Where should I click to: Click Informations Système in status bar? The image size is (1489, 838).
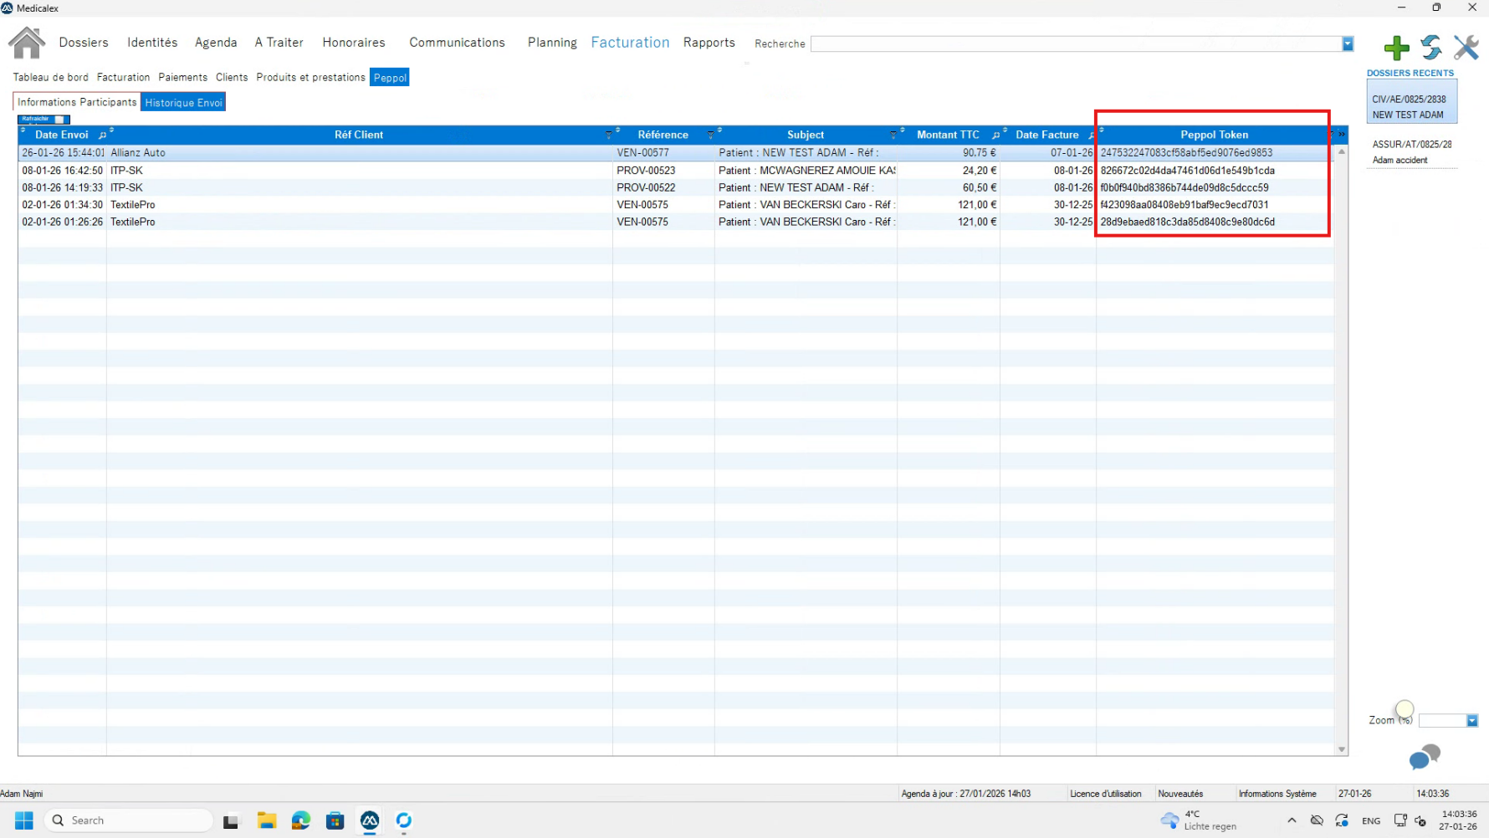coord(1277,794)
